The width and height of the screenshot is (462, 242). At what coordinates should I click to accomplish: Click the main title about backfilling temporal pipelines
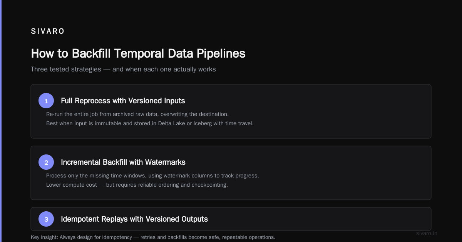[x=138, y=53]
